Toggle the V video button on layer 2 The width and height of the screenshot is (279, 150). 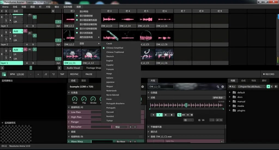pos(35,36)
